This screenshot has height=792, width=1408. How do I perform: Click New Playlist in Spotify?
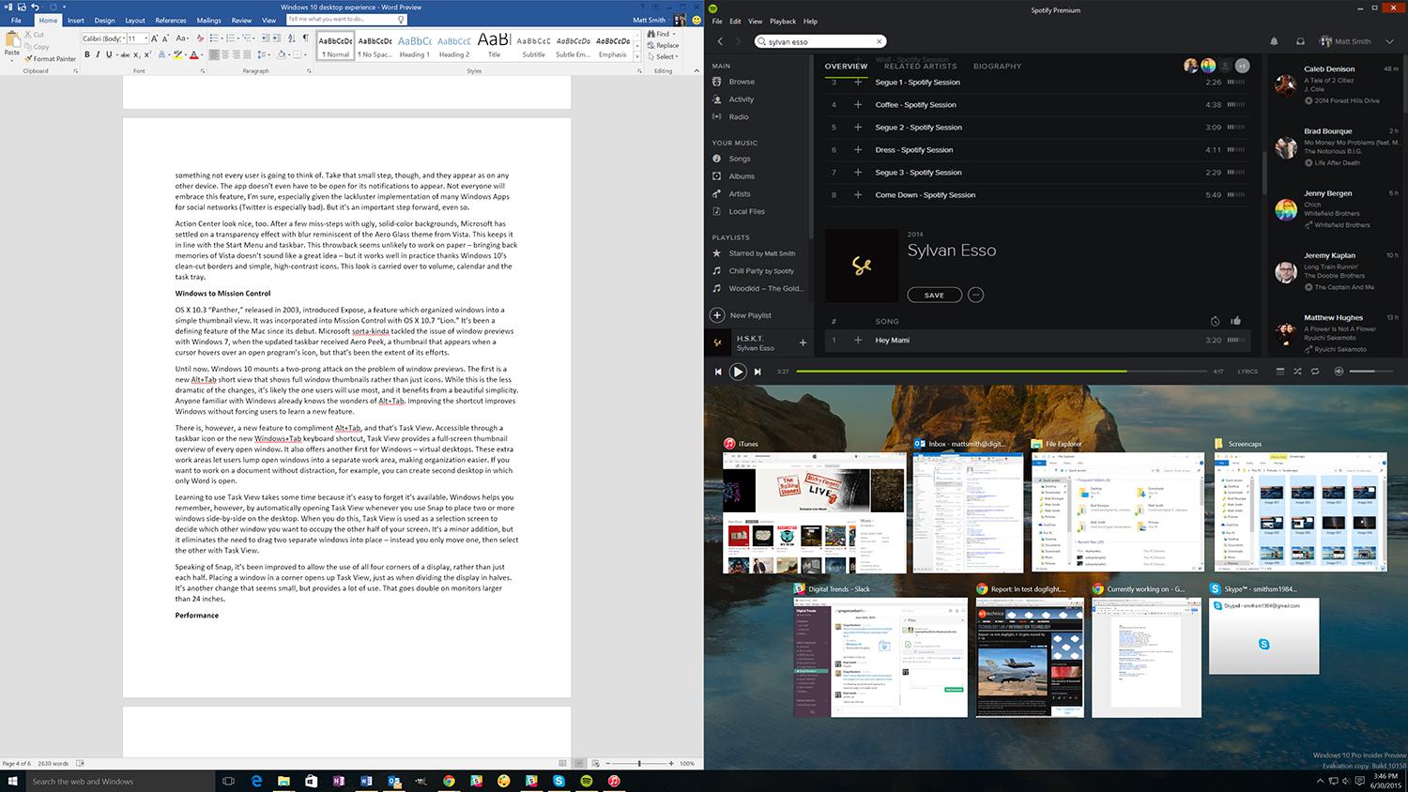coord(742,315)
